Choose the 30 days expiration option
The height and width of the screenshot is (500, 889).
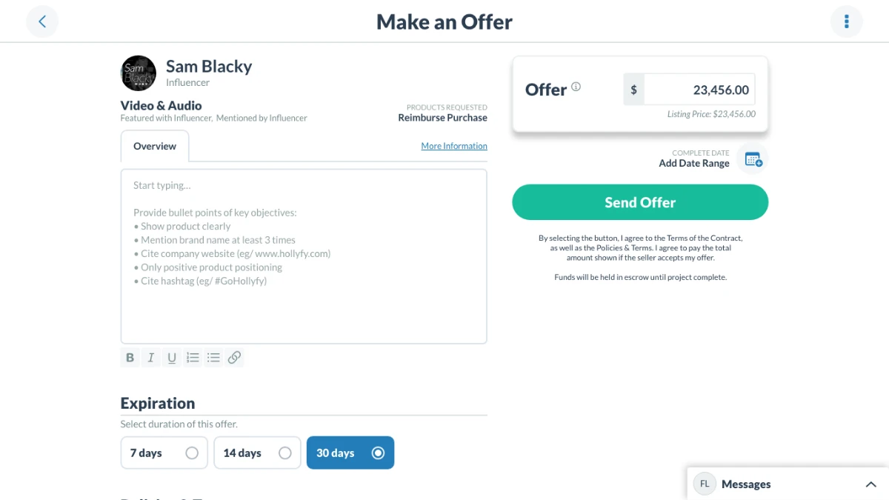pyautogui.click(x=350, y=453)
